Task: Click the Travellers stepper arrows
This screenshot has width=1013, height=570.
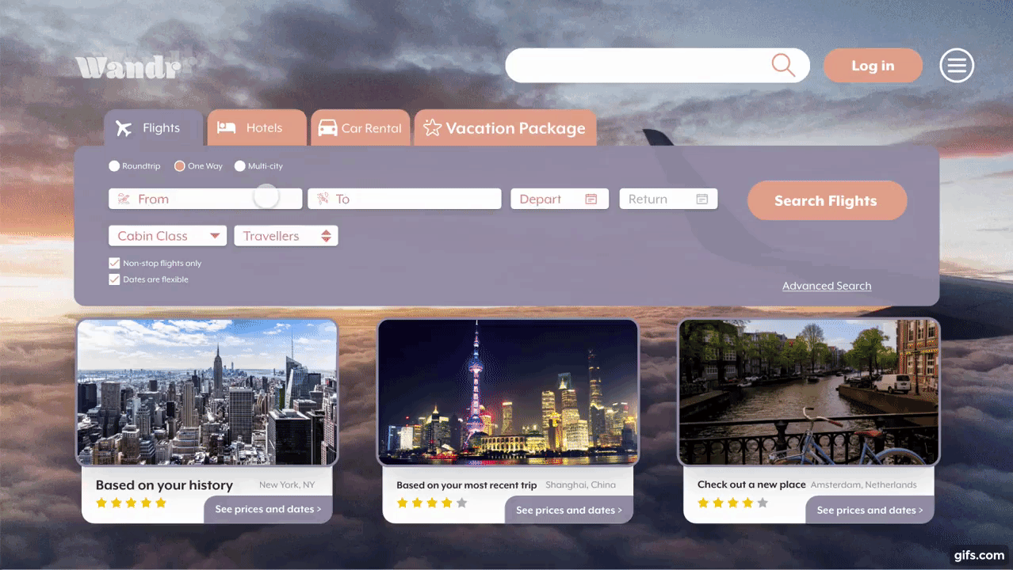Action: [x=326, y=236]
